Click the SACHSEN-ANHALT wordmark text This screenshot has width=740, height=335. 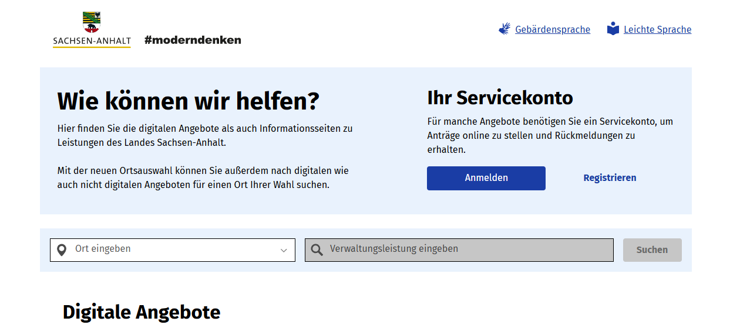(92, 41)
